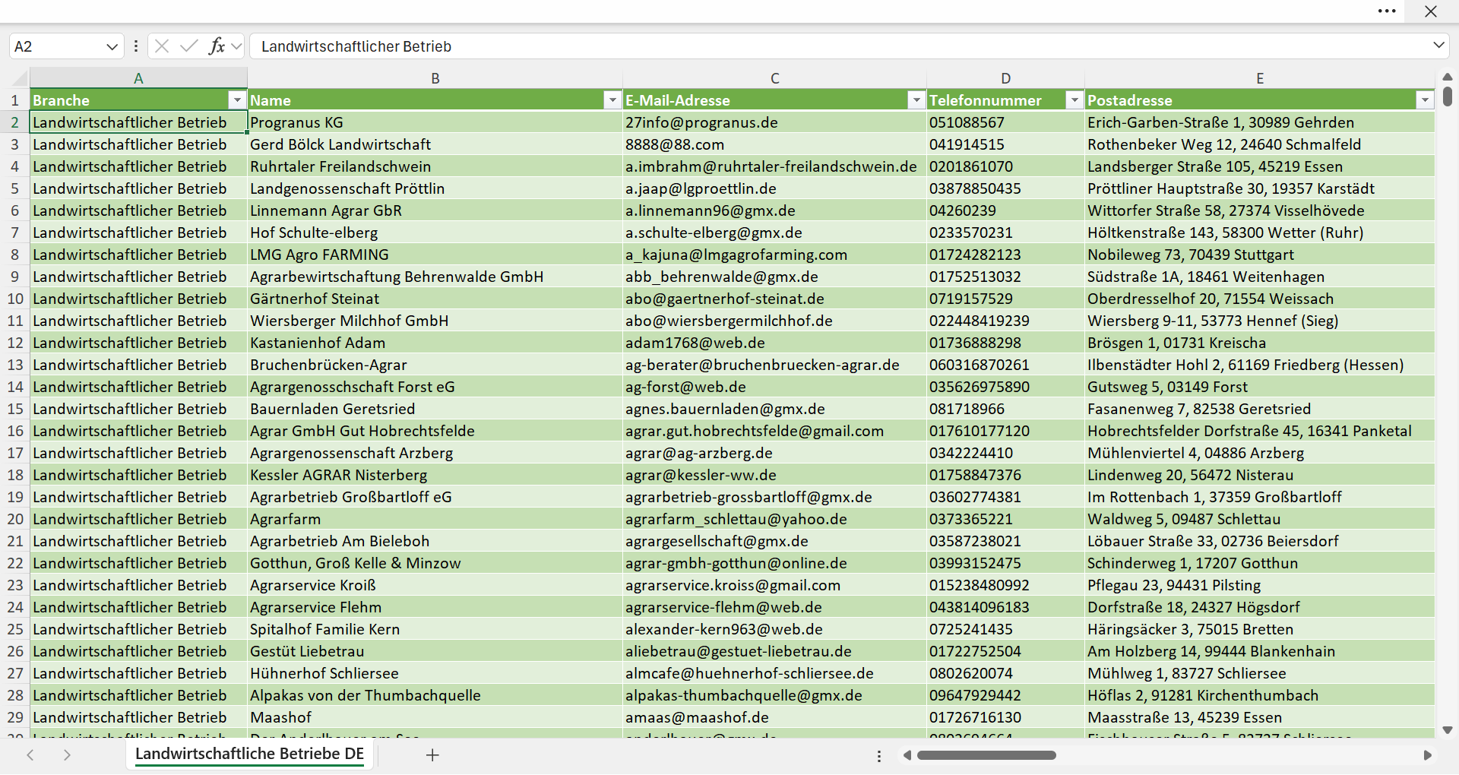The width and height of the screenshot is (1459, 775).
Task: Click the next sheet navigation arrow
Action: tap(67, 755)
